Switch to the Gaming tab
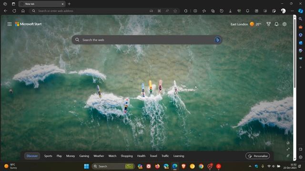The image size is (305, 171). pyautogui.click(x=84, y=156)
